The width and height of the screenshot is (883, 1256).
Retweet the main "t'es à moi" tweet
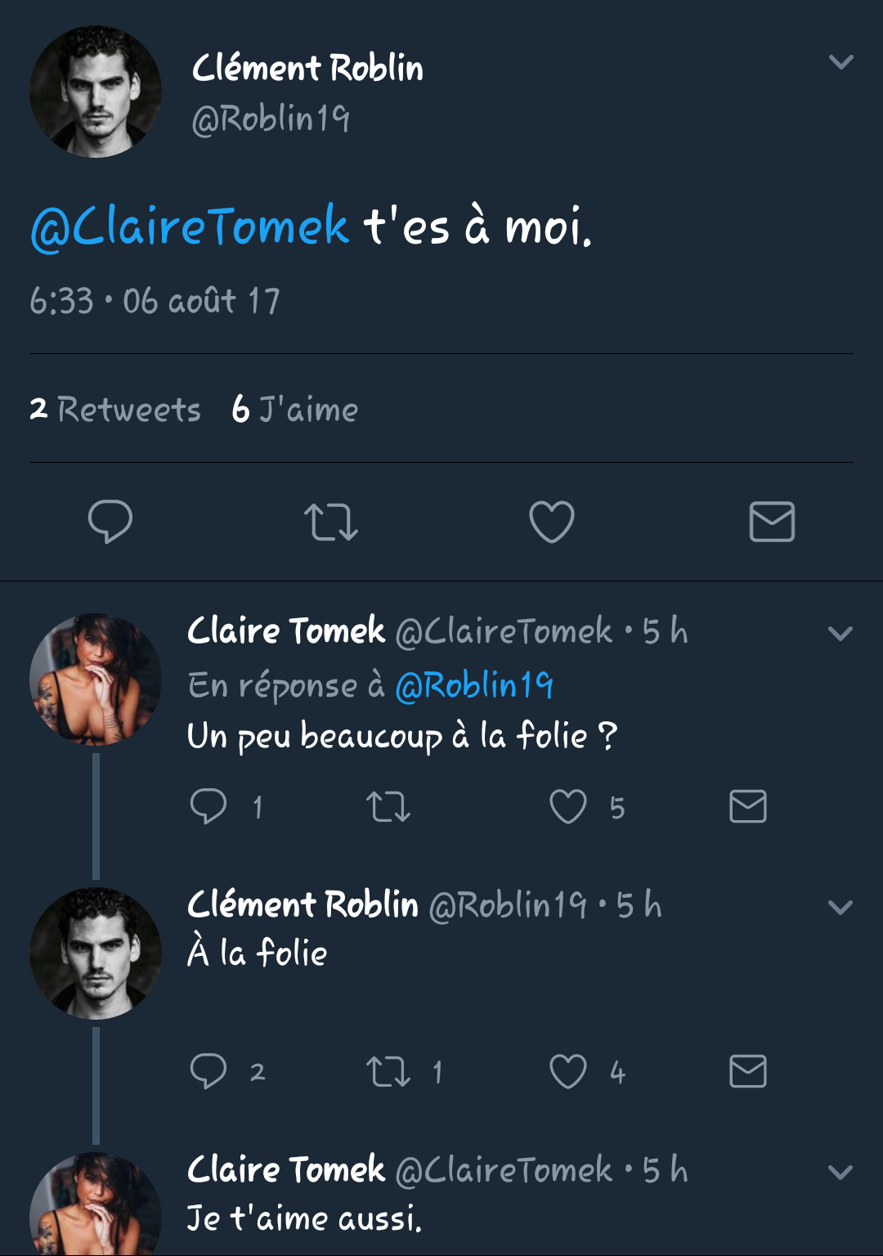click(331, 522)
